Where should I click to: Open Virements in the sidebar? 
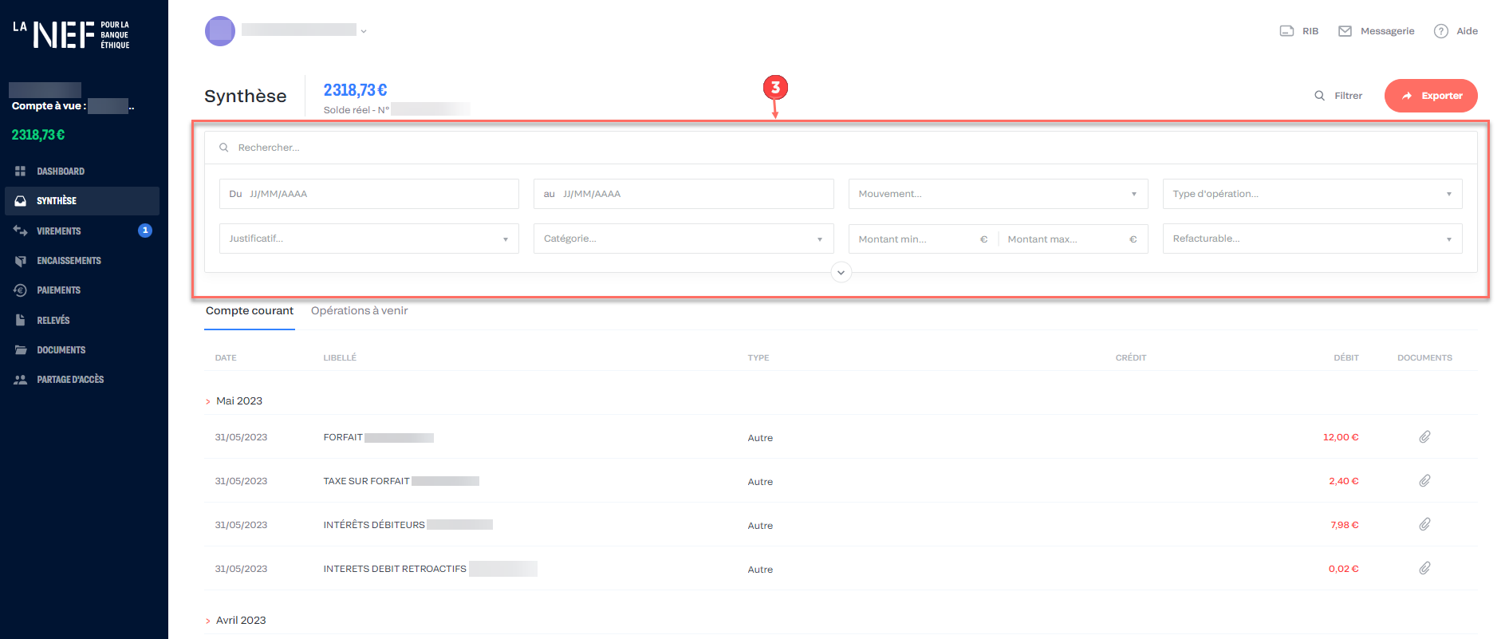pos(58,231)
